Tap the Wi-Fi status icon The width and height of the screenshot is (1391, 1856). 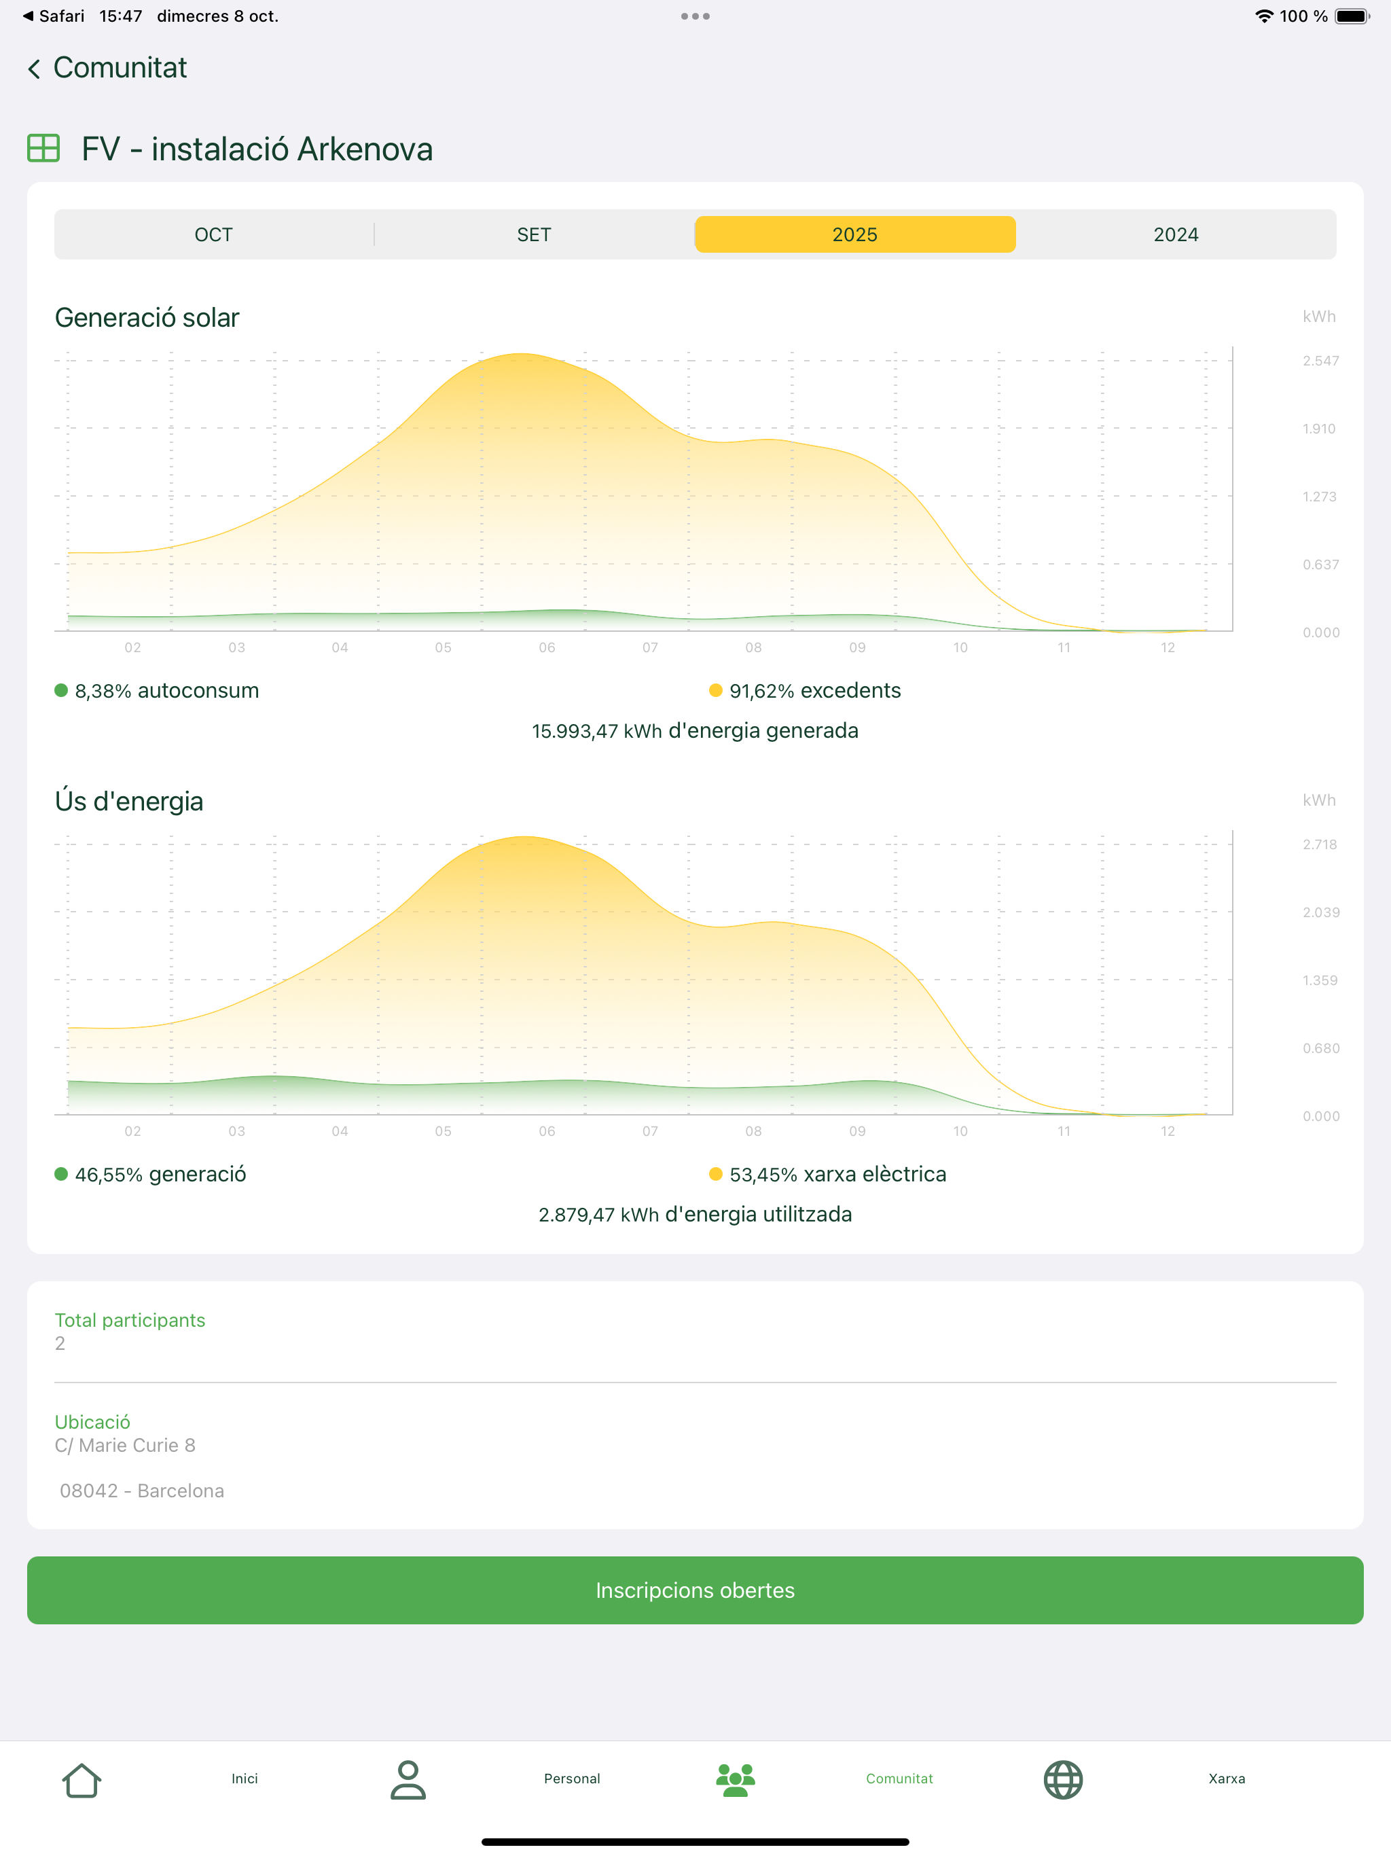tap(1263, 16)
